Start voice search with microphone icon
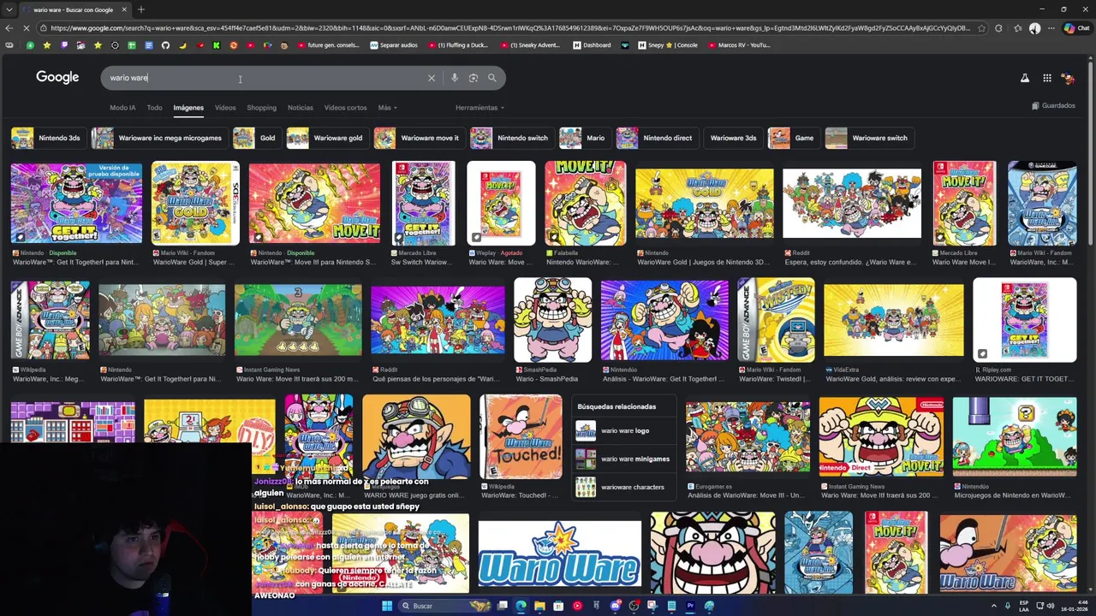 [x=454, y=78]
